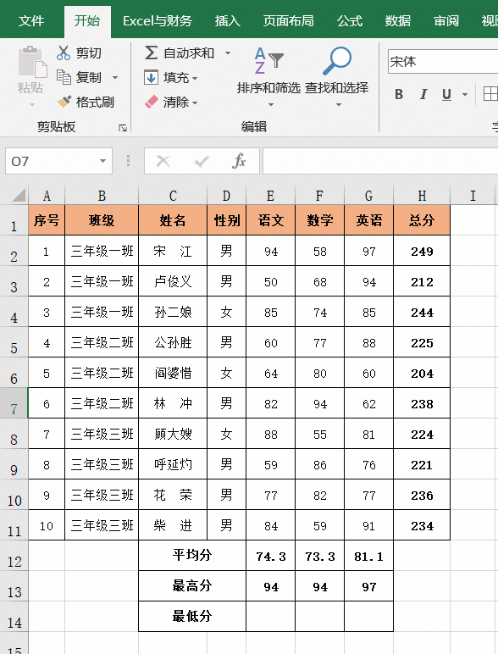Click the formula bar input area

pyautogui.click(x=380, y=161)
